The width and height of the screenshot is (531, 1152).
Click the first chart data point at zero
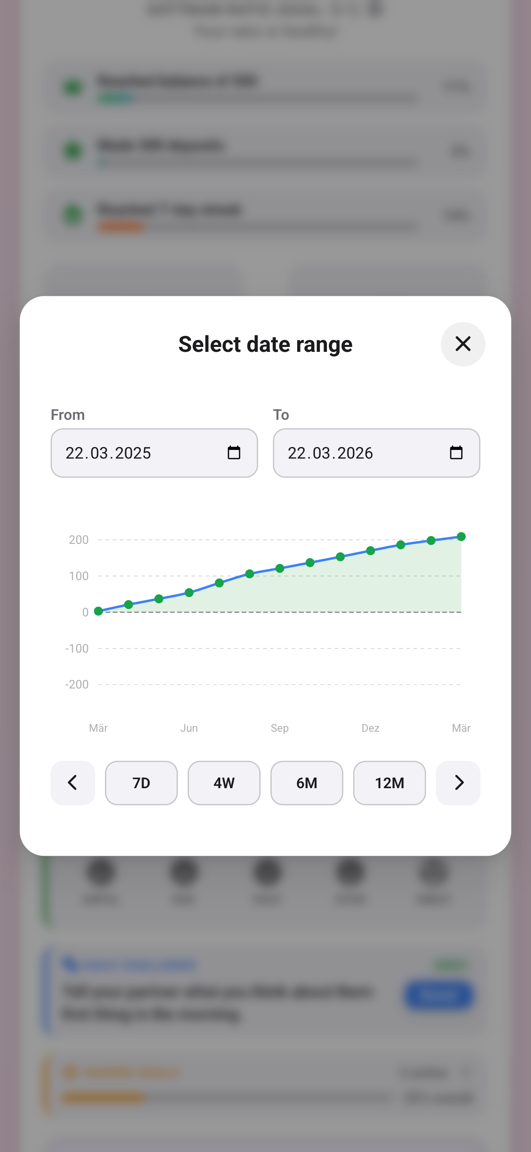coord(98,611)
